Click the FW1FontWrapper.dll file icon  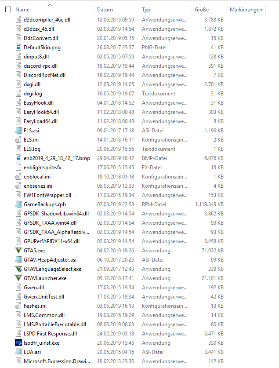click(x=18, y=195)
